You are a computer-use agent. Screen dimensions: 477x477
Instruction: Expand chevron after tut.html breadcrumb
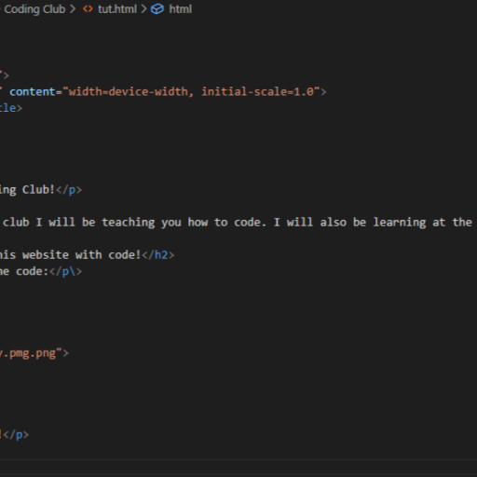[x=143, y=9]
